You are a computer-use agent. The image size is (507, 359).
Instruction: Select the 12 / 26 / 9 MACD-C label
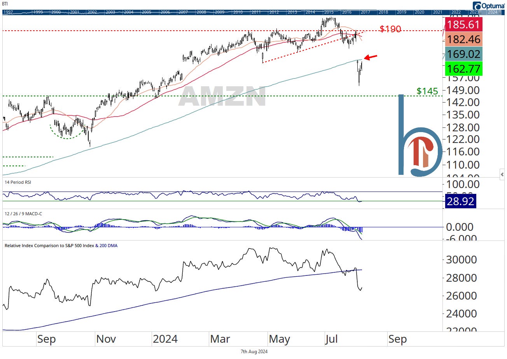point(23,214)
